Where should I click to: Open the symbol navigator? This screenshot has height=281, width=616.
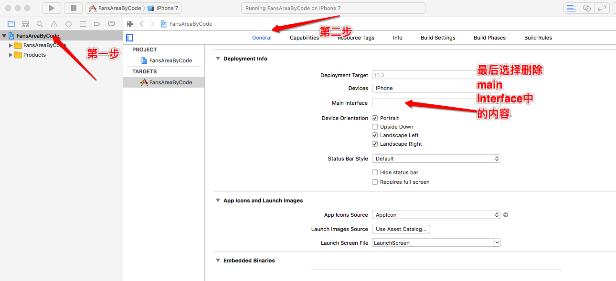[x=26, y=24]
